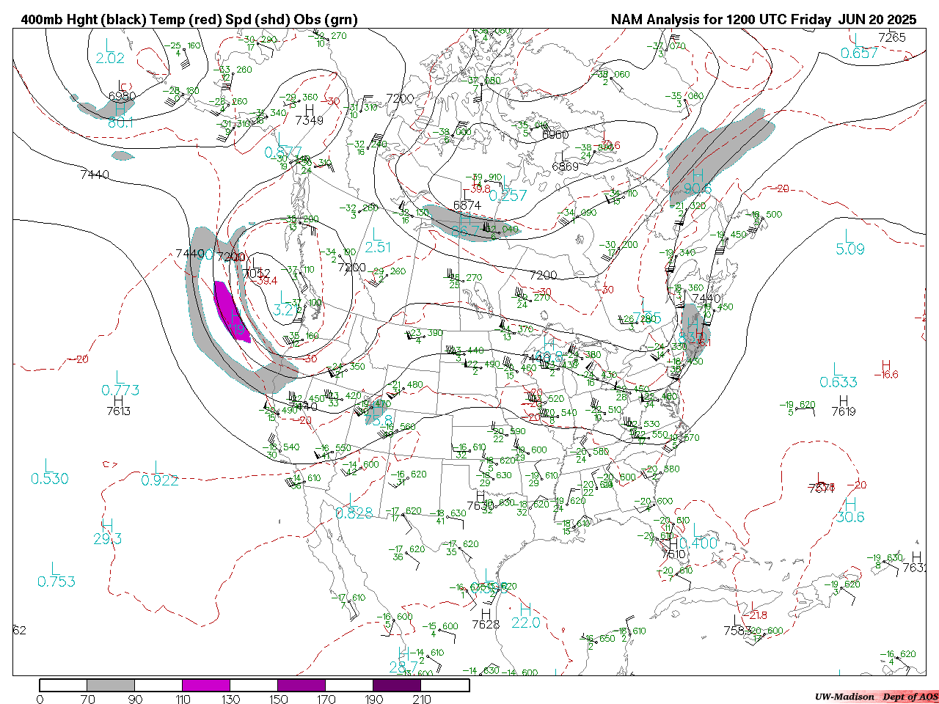
Task: Click the 400mb Hght chart title text
Action: pyautogui.click(x=189, y=20)
